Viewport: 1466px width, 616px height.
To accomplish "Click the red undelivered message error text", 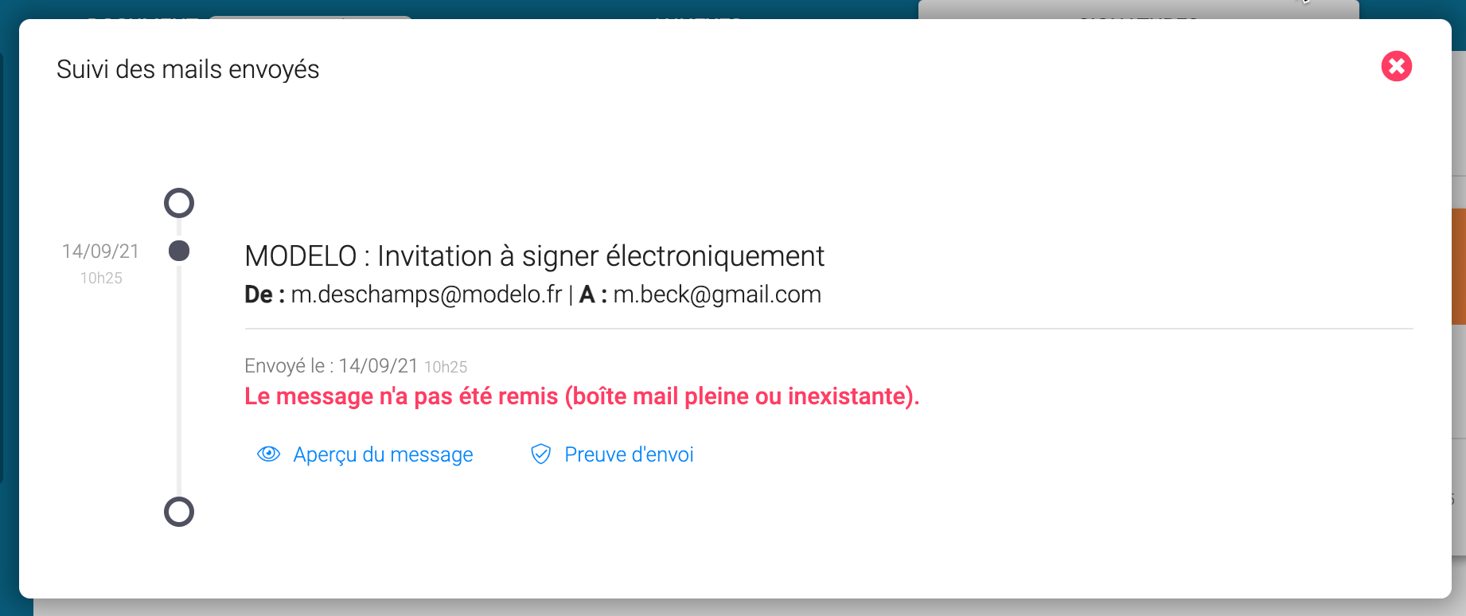I will tap(582, 396).
